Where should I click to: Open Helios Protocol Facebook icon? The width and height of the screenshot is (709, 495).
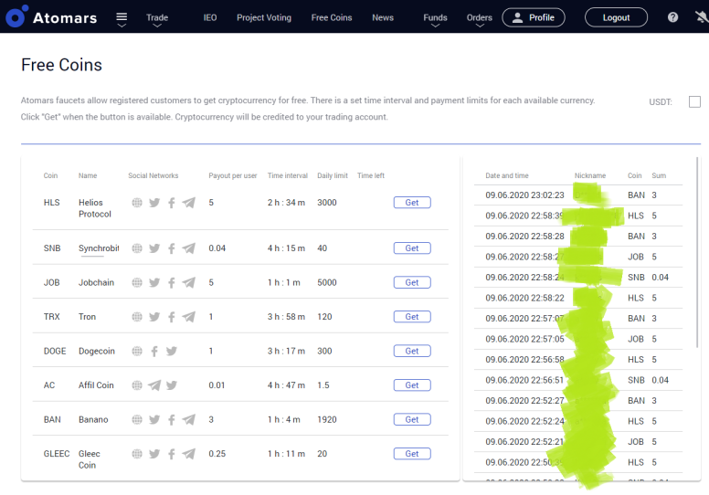click(172, 203)
